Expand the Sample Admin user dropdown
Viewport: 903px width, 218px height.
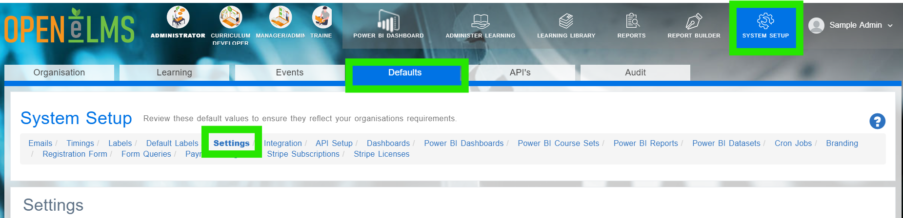click(x=851, y=25)
